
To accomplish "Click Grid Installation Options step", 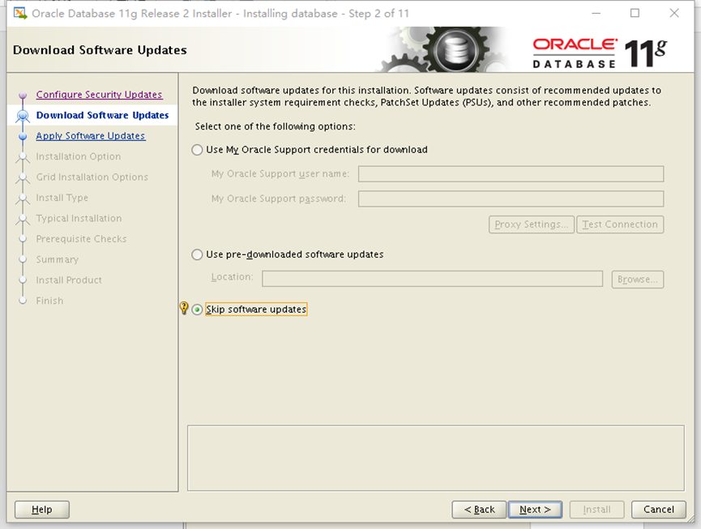I will [x=92, y=177].
